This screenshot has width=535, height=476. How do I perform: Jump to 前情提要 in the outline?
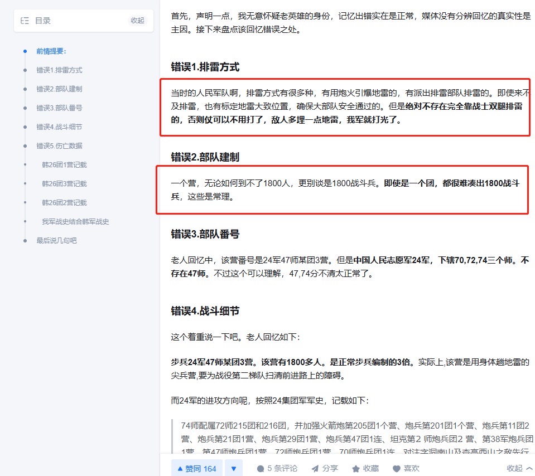[x=51, y=51]
